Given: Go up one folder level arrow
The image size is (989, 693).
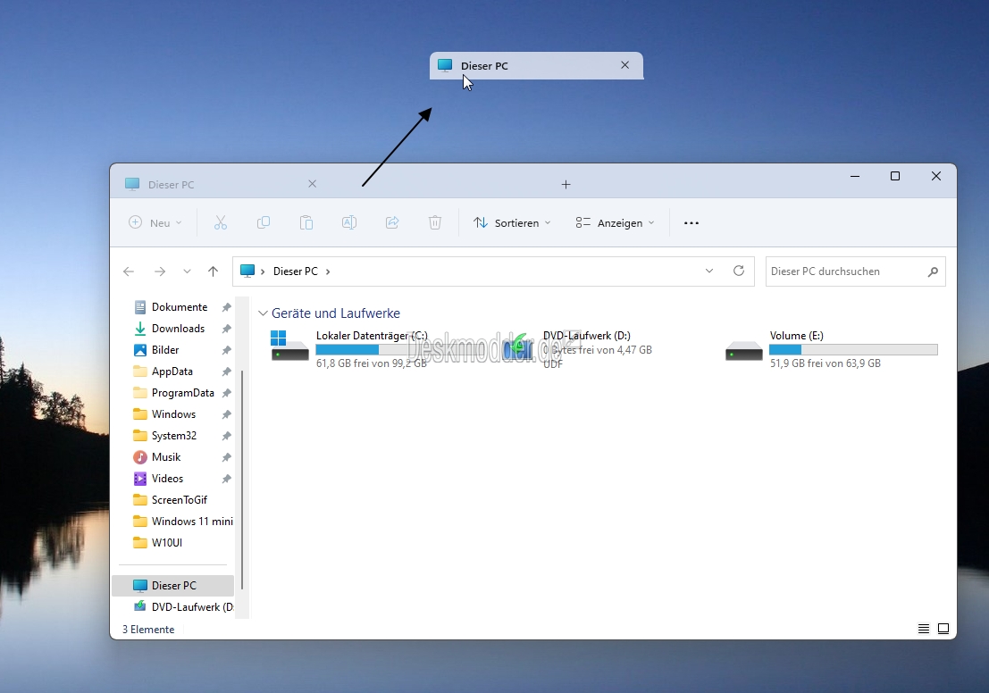Looking at the screenshot, I should click(214, 271).
